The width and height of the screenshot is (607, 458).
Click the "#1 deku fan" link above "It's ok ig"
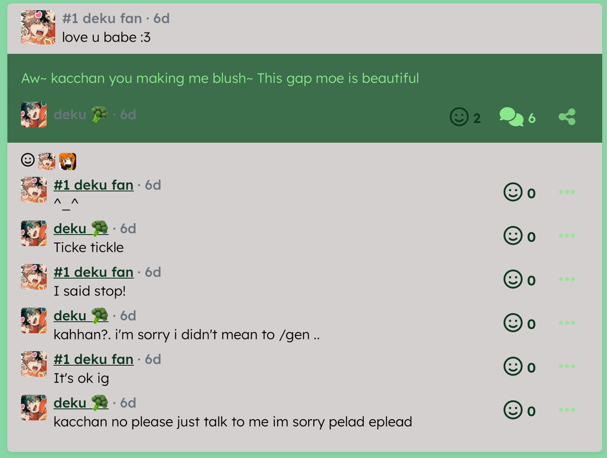point(93,360)
